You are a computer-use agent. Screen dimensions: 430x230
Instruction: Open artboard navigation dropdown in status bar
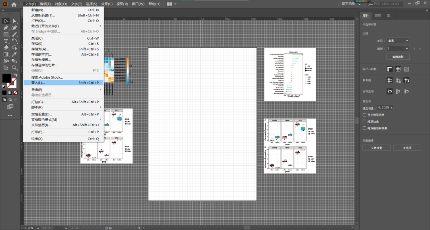[66, 228]
